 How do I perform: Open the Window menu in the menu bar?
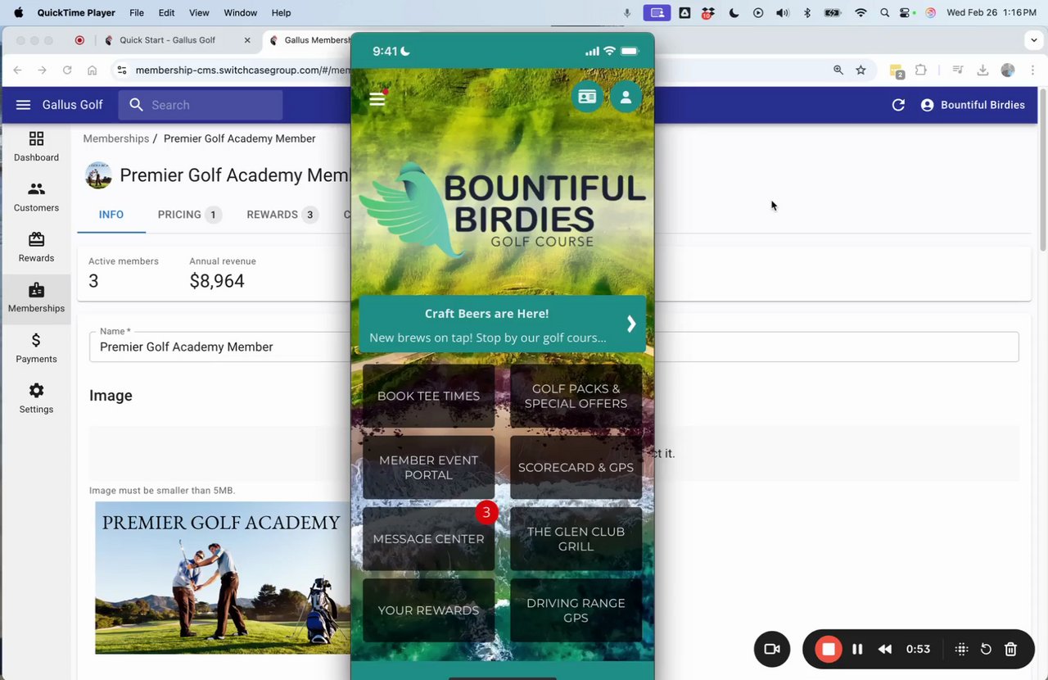[x=240, y=12]
